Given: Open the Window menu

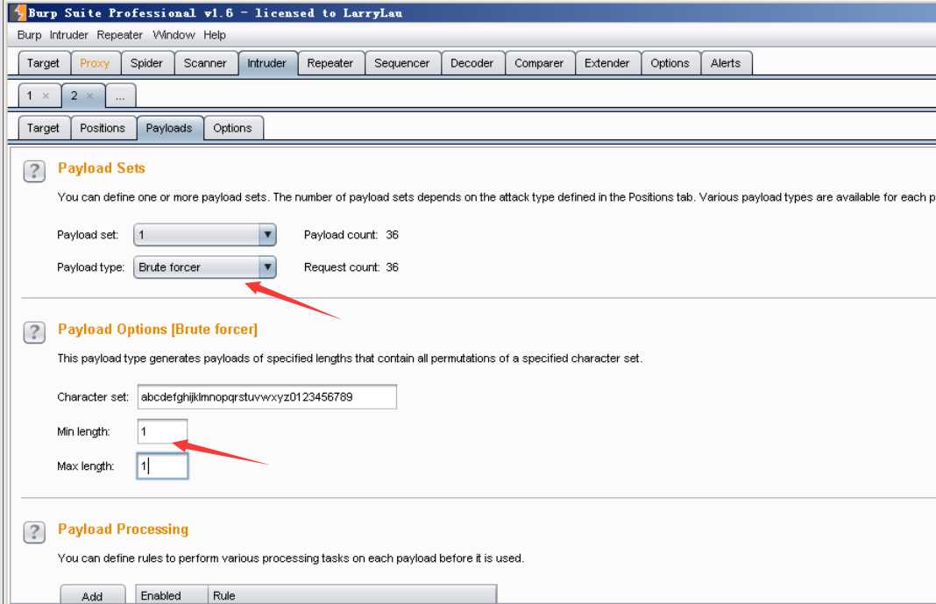Looking at the screenshot, I should click(x=174, y=34).
